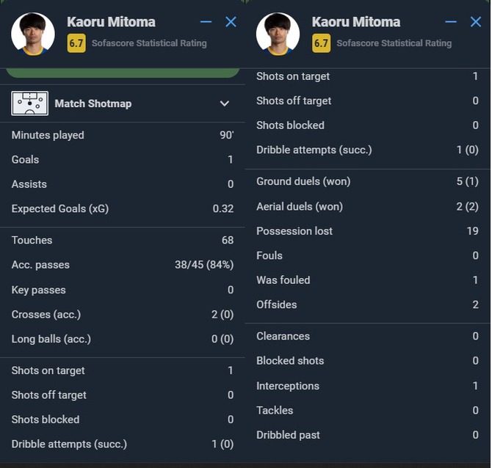Viewport: 492px width, 468px height.
Task: Open the Match Shotmap pitch icon
Action: coord(30,103)
